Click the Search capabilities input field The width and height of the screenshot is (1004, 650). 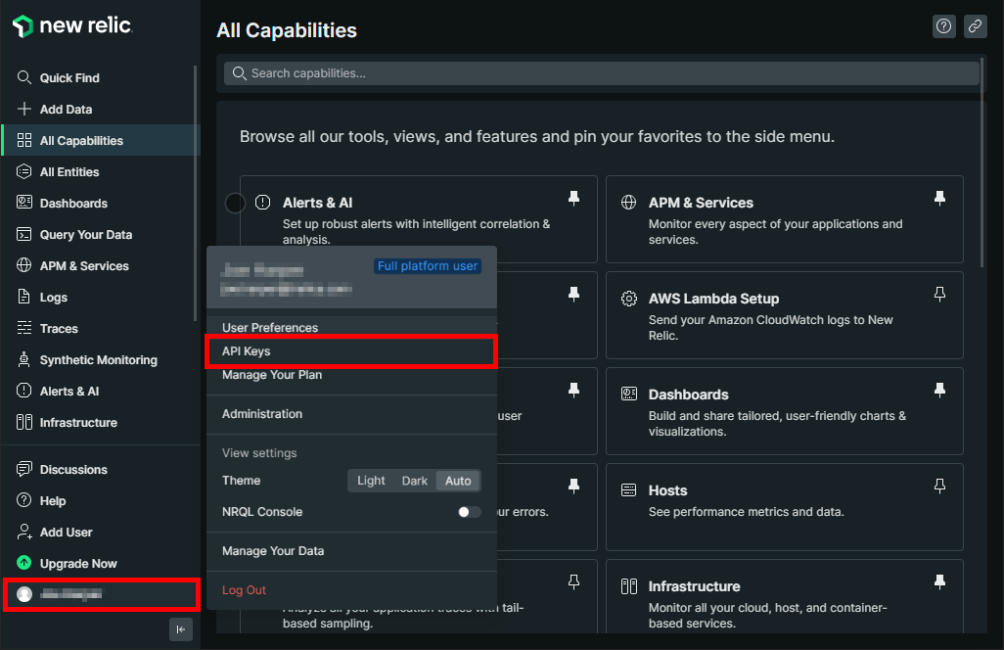click(x=601, y=73)
